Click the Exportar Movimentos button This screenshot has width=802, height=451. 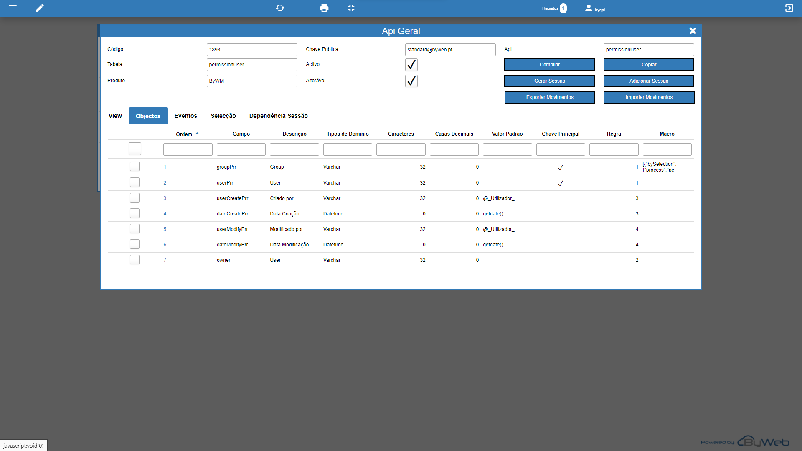click(x=549, y=97)
